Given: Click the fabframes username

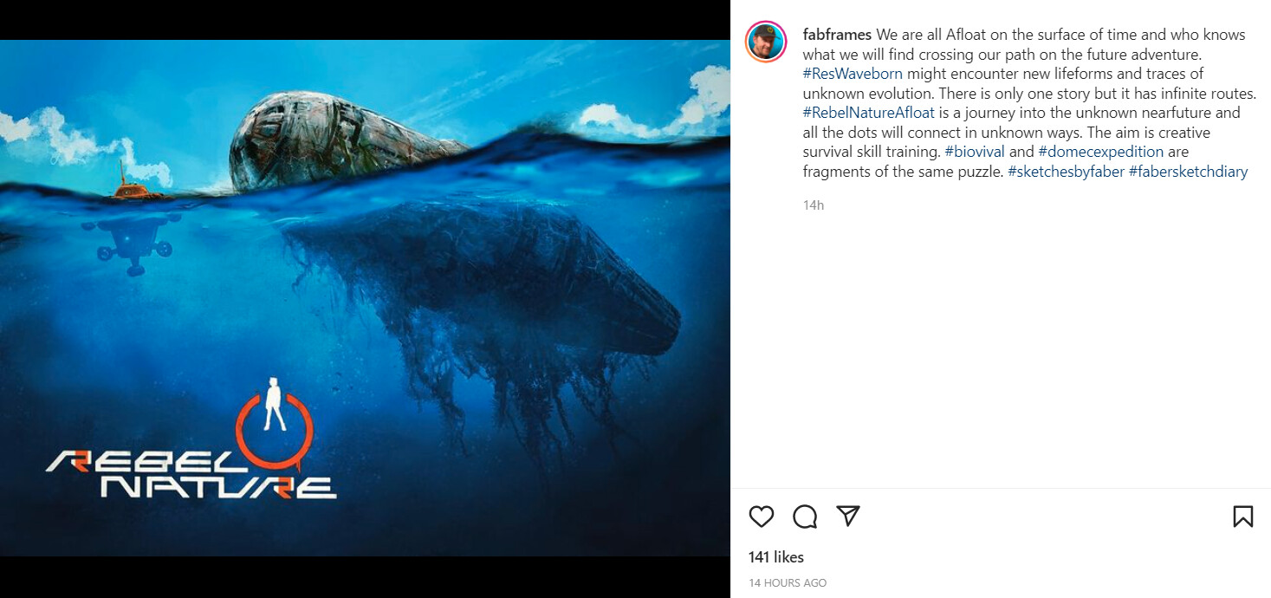Looking at the screenshot, I should point(837,35).
